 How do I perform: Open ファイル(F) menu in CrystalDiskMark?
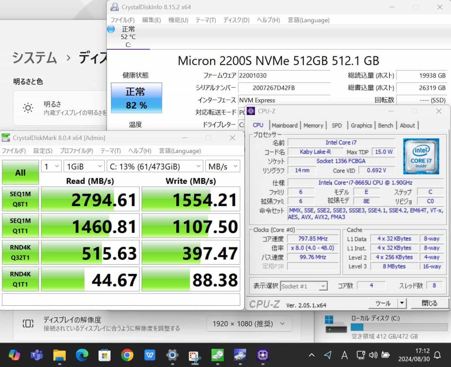point(14,151)
